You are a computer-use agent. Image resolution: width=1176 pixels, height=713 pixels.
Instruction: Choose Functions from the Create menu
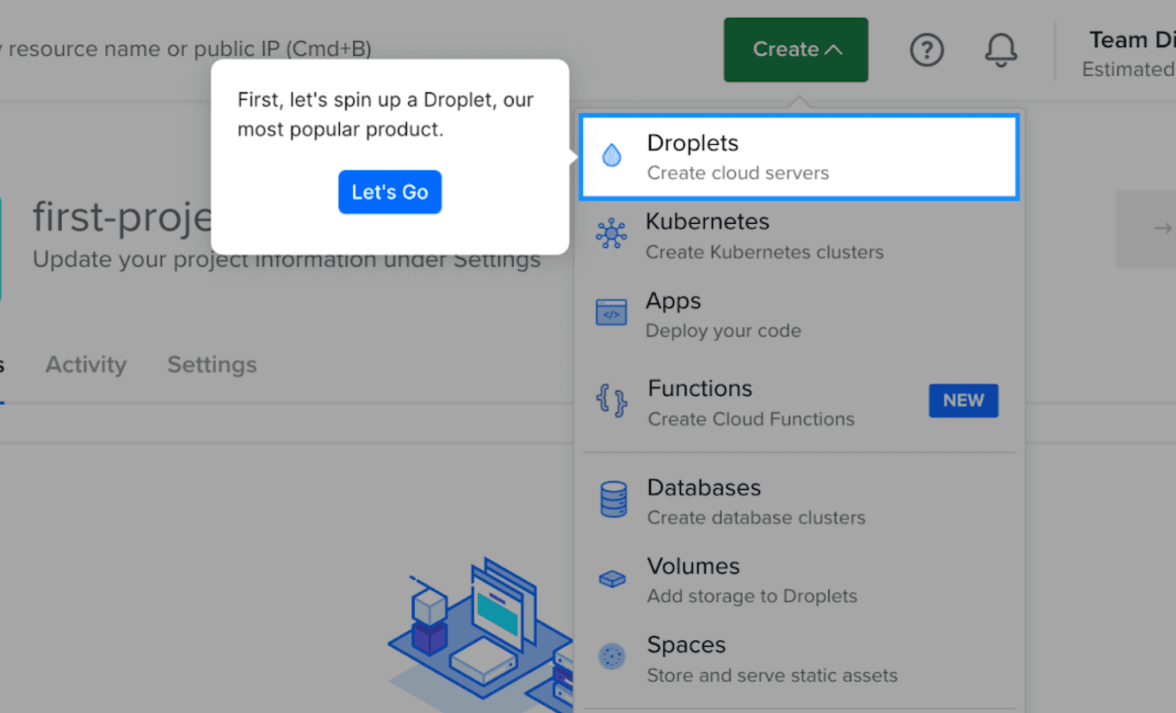799,402
